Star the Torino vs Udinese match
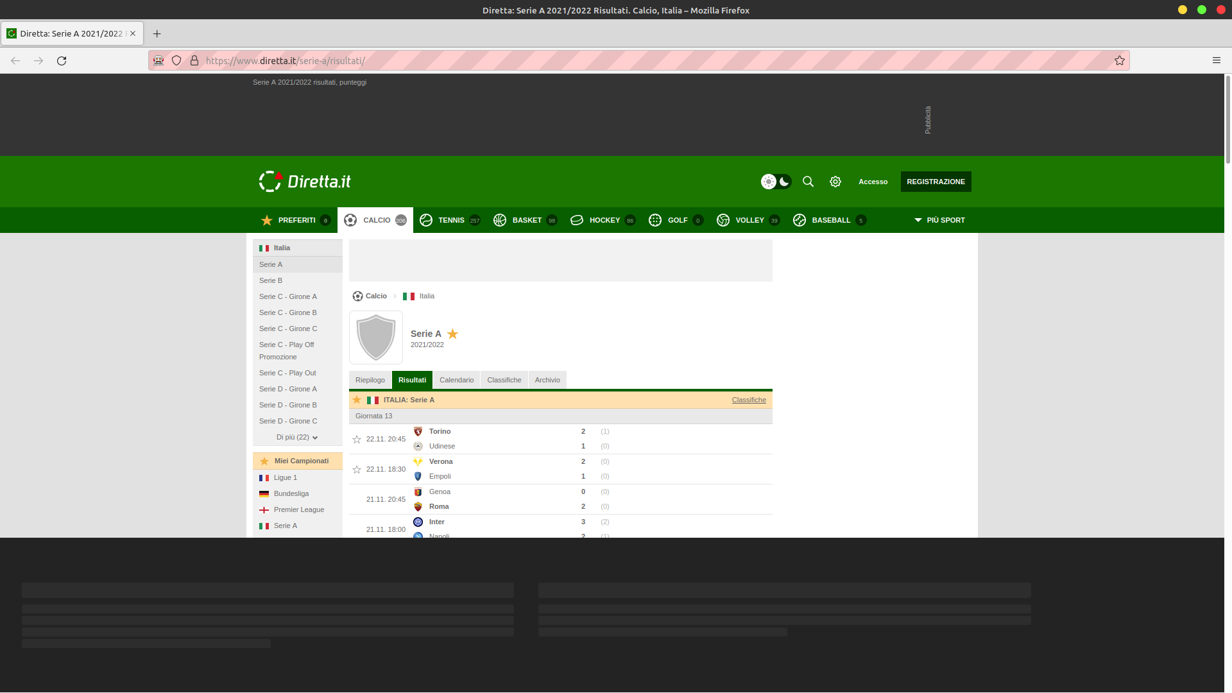The width and height of the screenshot is (1232, 693). tap(357, 439)
